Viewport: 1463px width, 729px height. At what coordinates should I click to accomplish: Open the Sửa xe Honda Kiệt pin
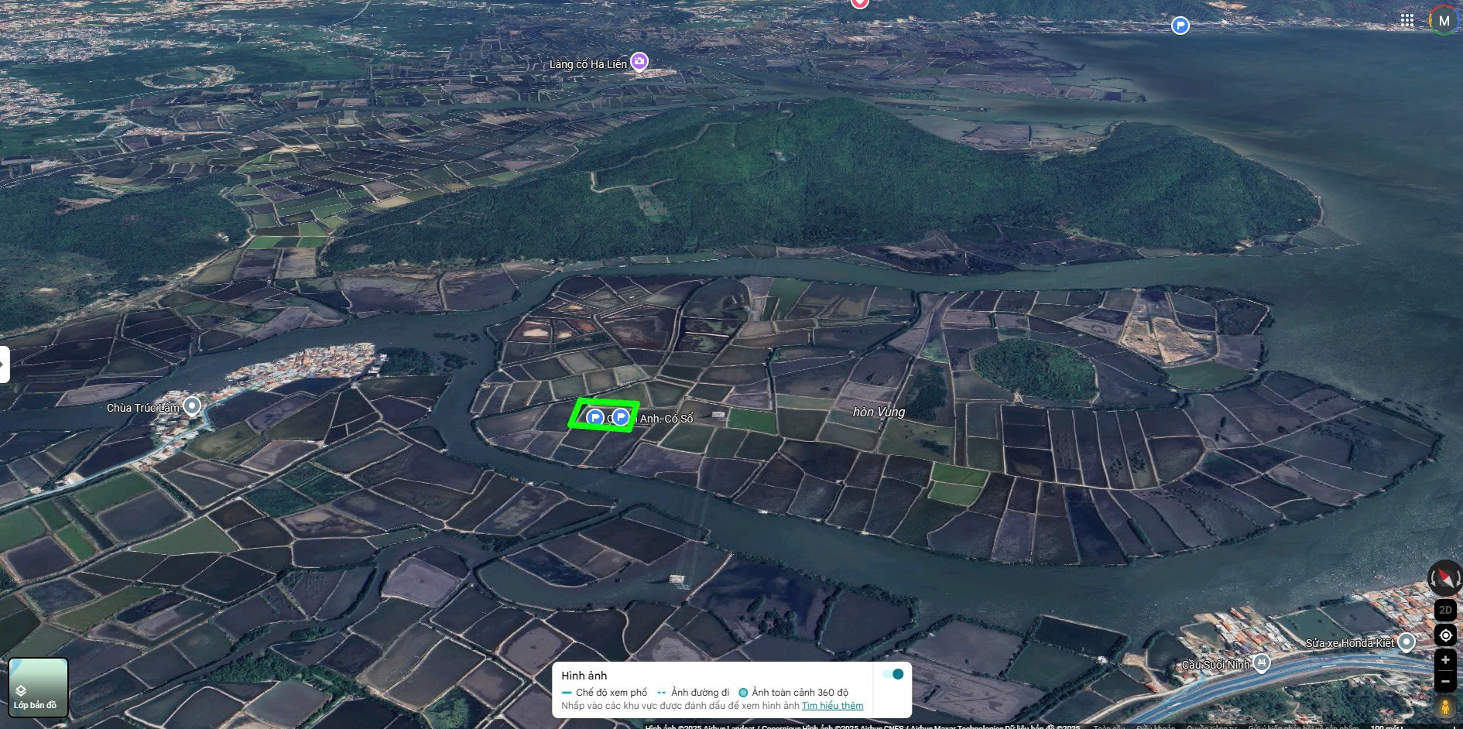click(x=1406, y=642)
